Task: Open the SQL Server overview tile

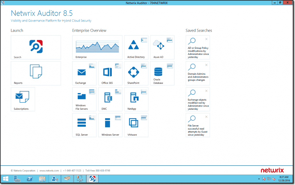Action: click(84, 125)
